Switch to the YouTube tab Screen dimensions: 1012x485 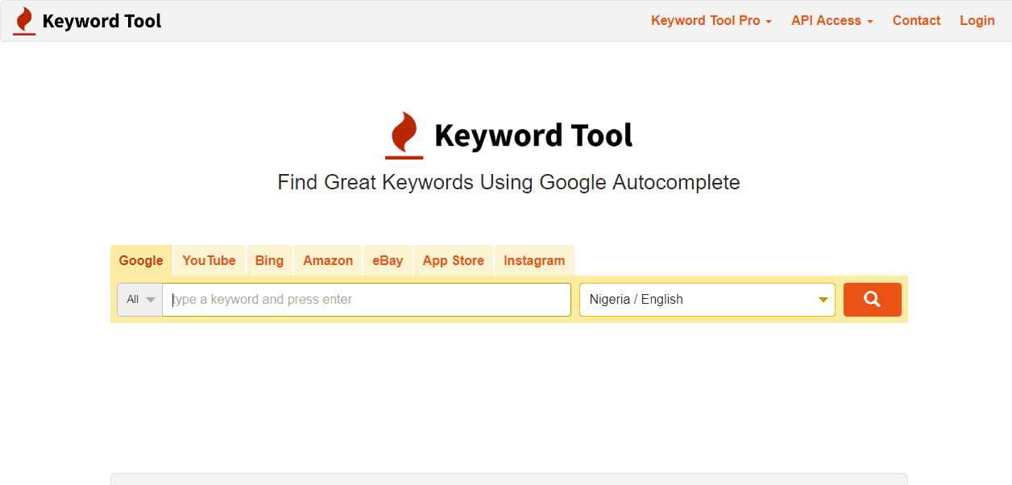click(x=209, y=261)
